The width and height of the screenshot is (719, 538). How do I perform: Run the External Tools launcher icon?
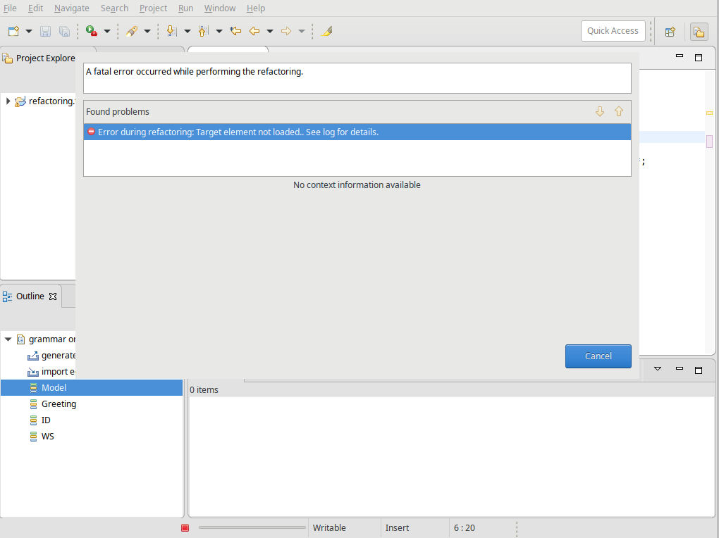[x=91, y=31]
